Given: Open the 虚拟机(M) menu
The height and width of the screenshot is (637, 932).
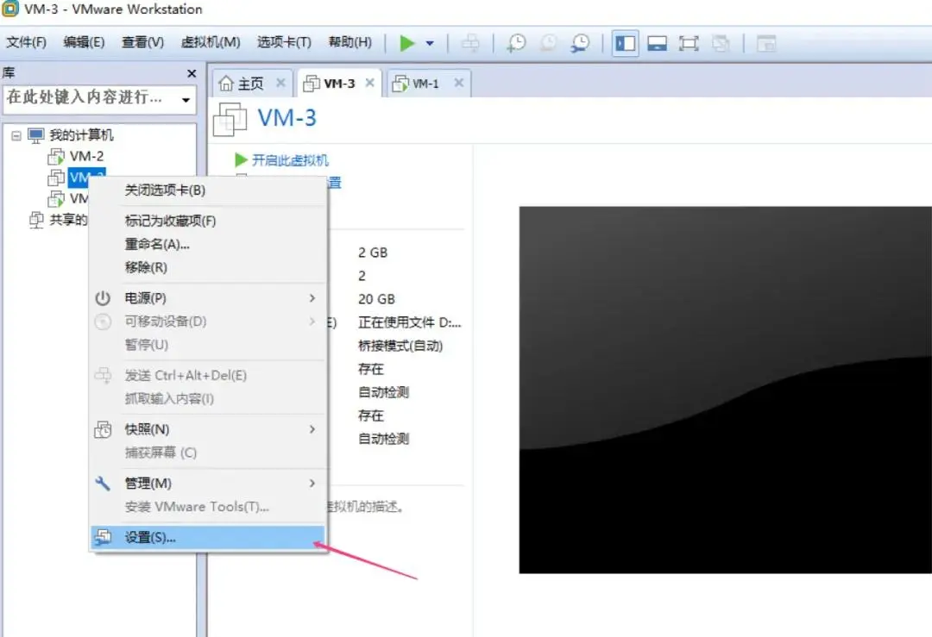Looking at the screenshot, I should (x=211, y=42).
